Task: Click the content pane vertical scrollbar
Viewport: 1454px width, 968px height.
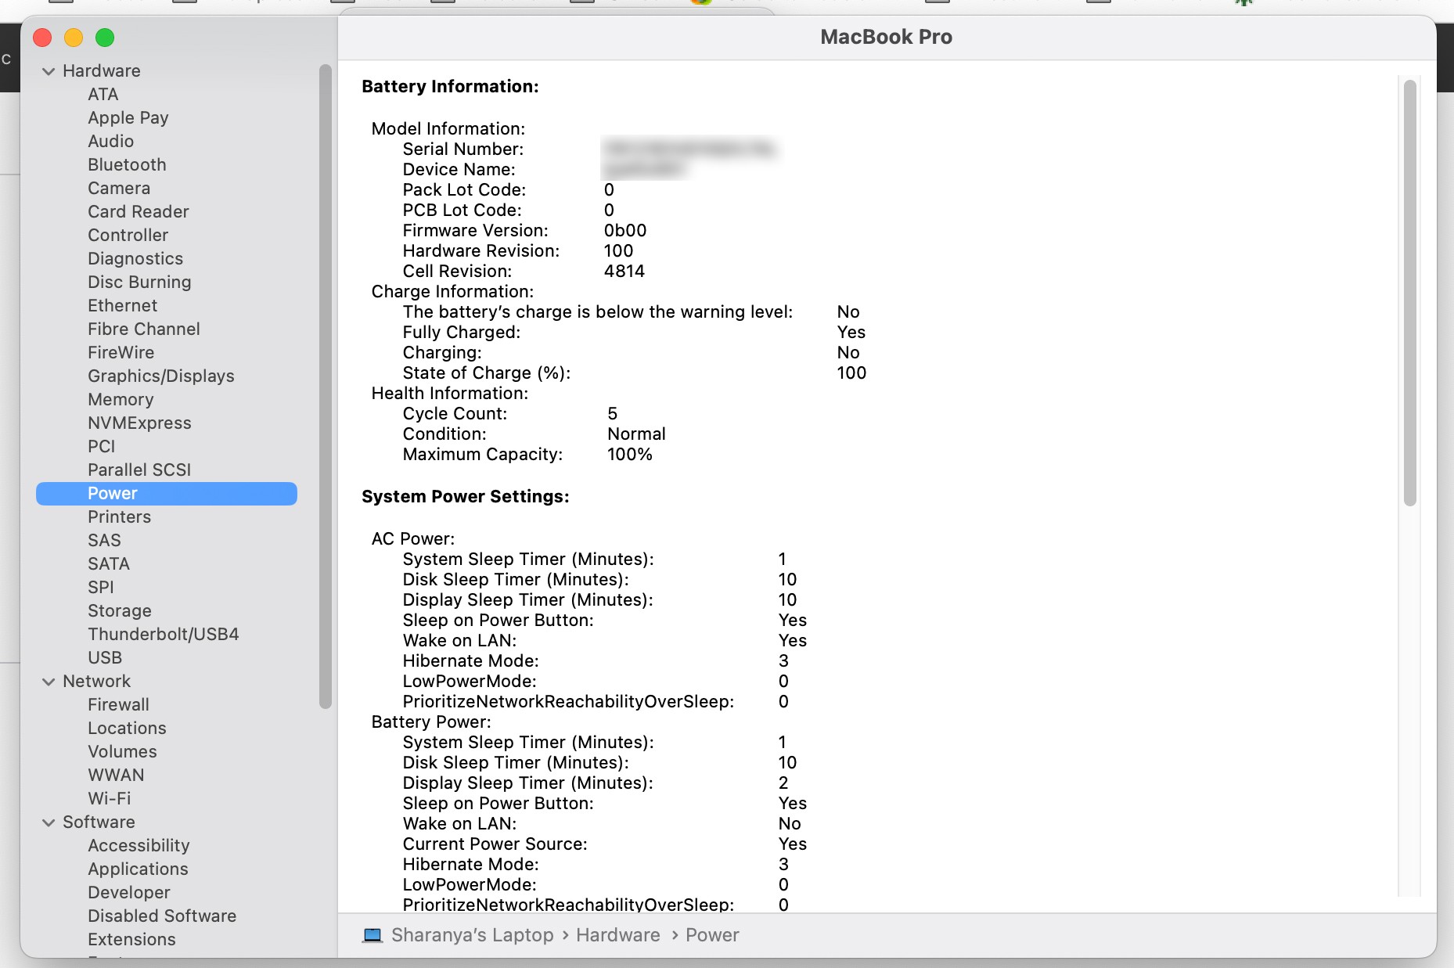Action: [1410, 293]
